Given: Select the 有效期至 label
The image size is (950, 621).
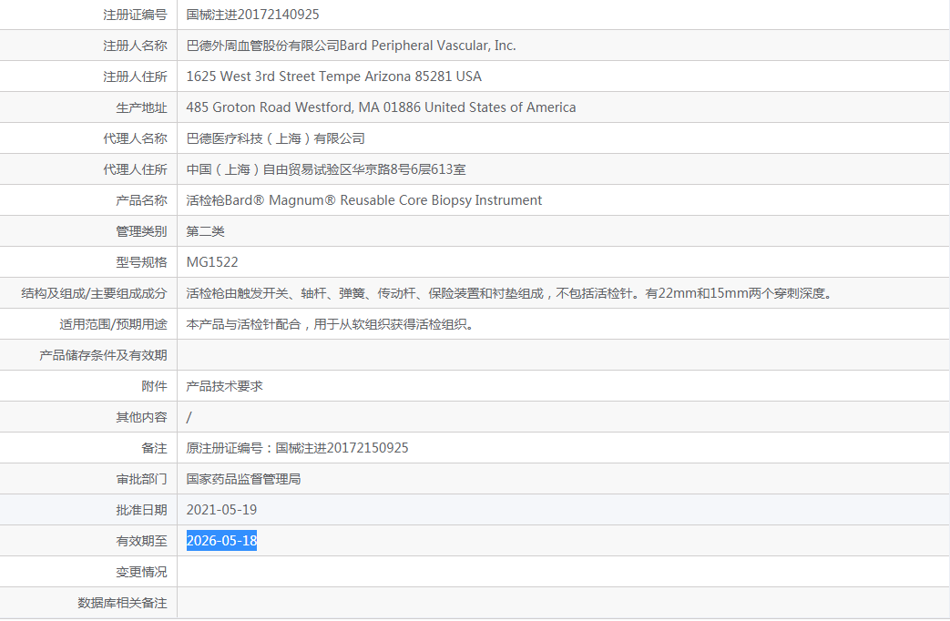Looking at the screenshot, I should tap(142, 541).
